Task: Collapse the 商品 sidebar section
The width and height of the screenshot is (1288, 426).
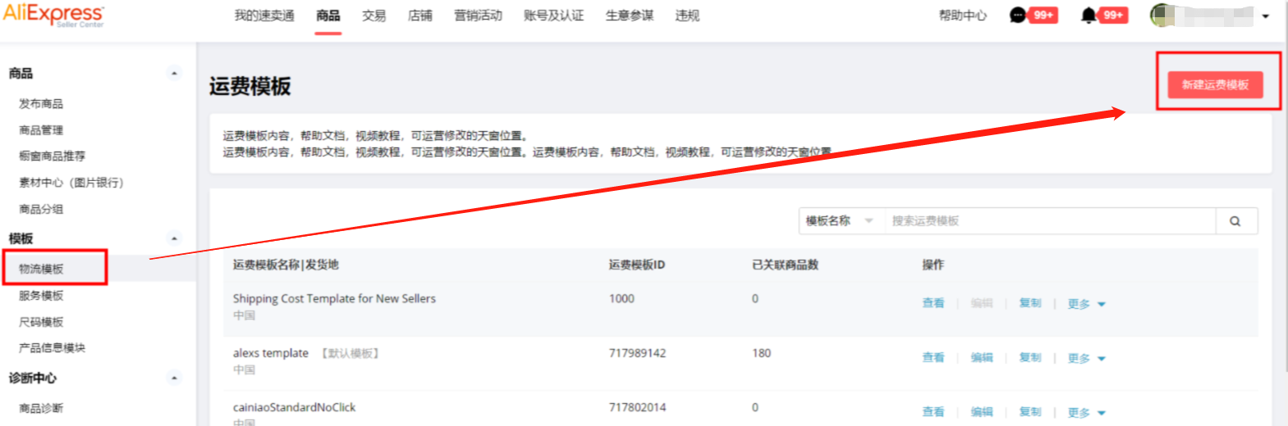Action: pyautogui.click(x=174, y=73)
